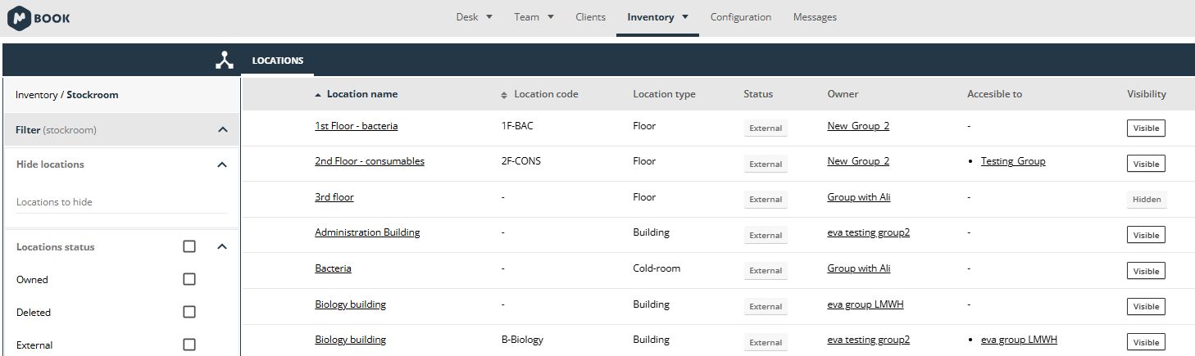Tick the Locations status select-all checkbox
Screen dimensions: 1195x356
point(189,246)
